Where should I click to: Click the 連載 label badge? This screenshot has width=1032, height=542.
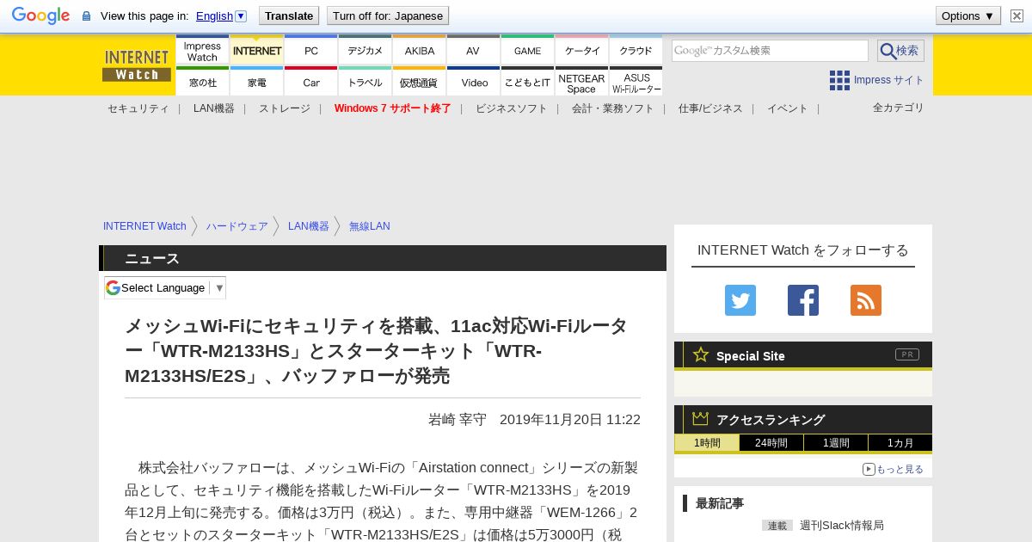(777, 525)
